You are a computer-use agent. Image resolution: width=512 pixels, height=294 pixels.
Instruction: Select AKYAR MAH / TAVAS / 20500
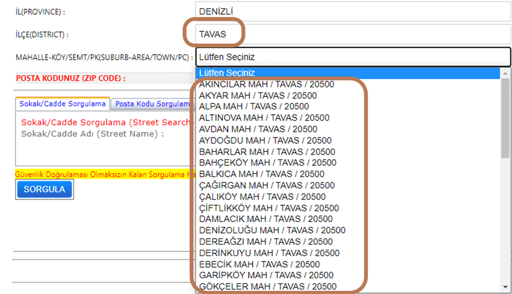pos(258,95)
